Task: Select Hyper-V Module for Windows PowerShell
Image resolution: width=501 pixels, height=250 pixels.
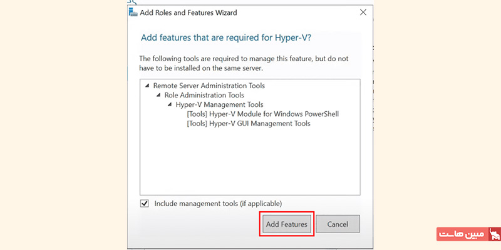Action: pyautogui.click(x=262, y=114)
